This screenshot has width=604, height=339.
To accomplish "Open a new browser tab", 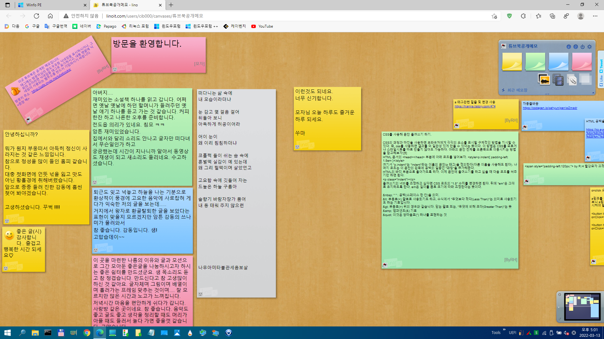I will pos(171,5).
